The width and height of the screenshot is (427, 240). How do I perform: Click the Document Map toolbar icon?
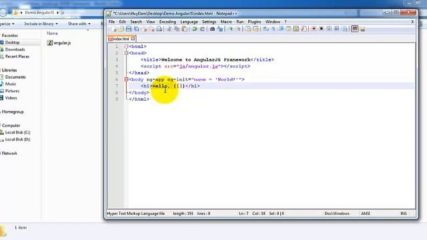tap(296, 29)
